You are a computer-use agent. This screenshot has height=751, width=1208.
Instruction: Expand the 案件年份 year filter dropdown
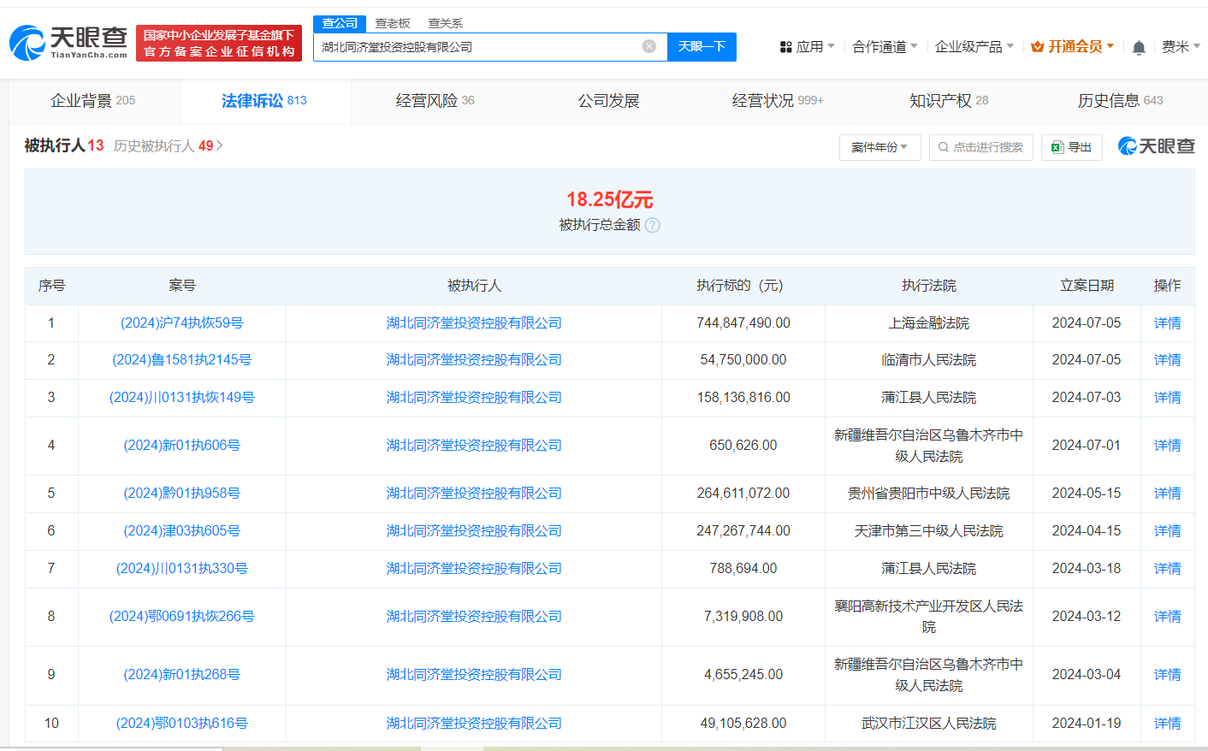[879, 147]
